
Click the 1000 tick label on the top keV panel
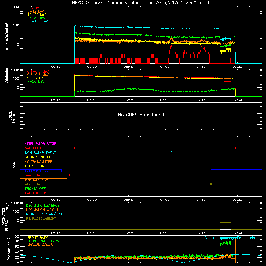pos(15,7)
